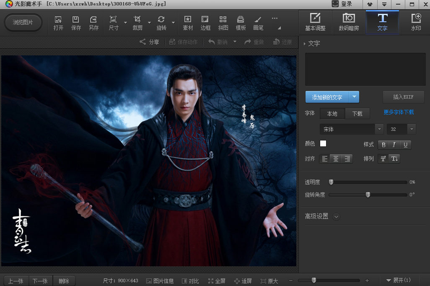Click the 模板 (Template) toolbar icon
430x286 pixels.
[x=241, y=23]
